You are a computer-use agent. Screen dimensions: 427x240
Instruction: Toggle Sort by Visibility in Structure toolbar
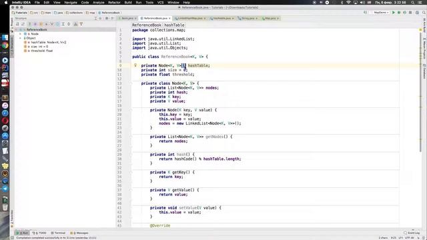(17, 24)
